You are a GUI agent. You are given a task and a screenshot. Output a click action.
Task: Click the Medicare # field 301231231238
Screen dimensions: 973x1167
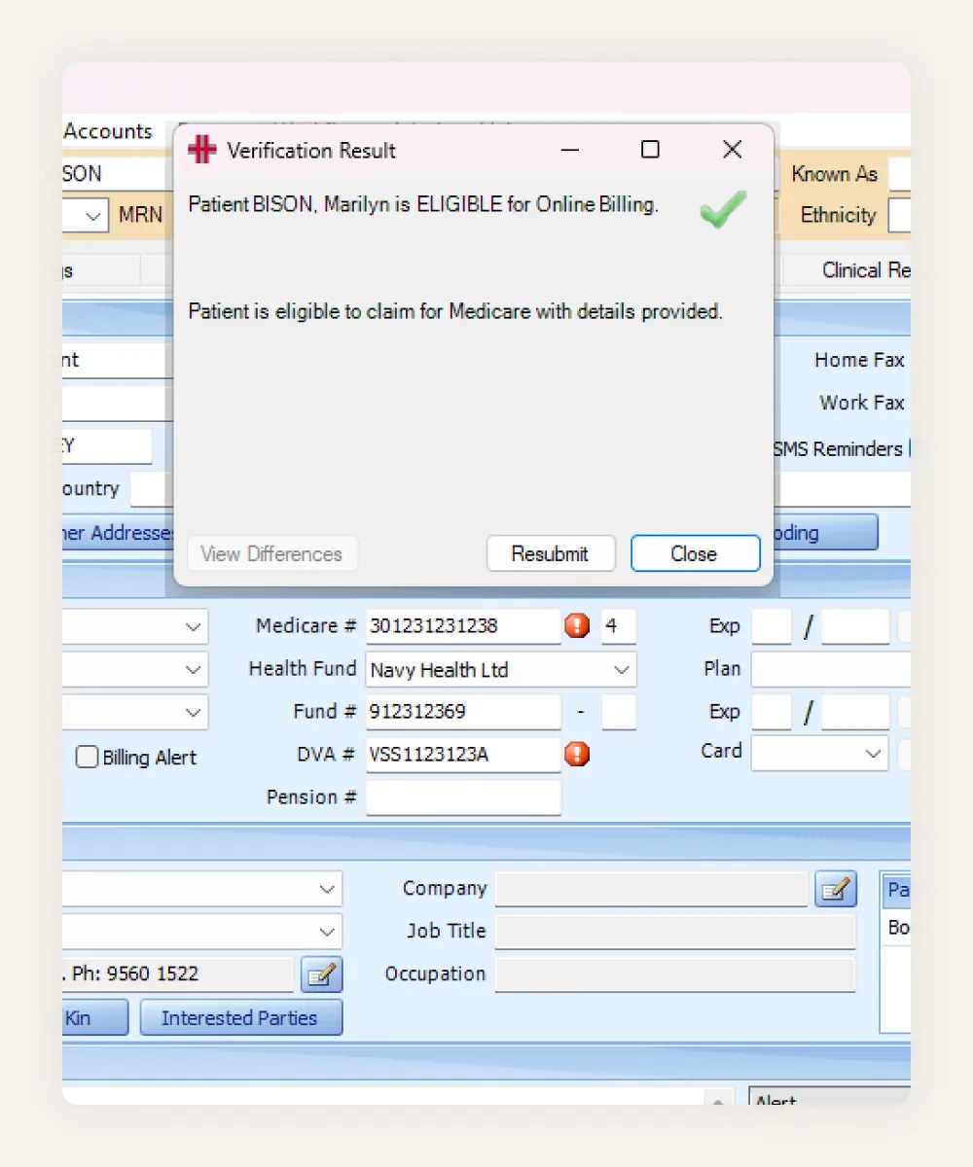click(463, 626)
